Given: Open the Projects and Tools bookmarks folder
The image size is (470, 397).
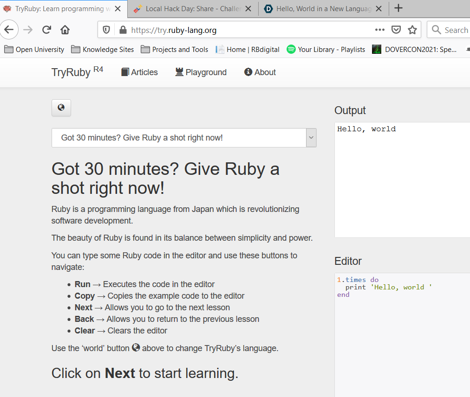Looking at the screenshot, I should tap(175, 50).
